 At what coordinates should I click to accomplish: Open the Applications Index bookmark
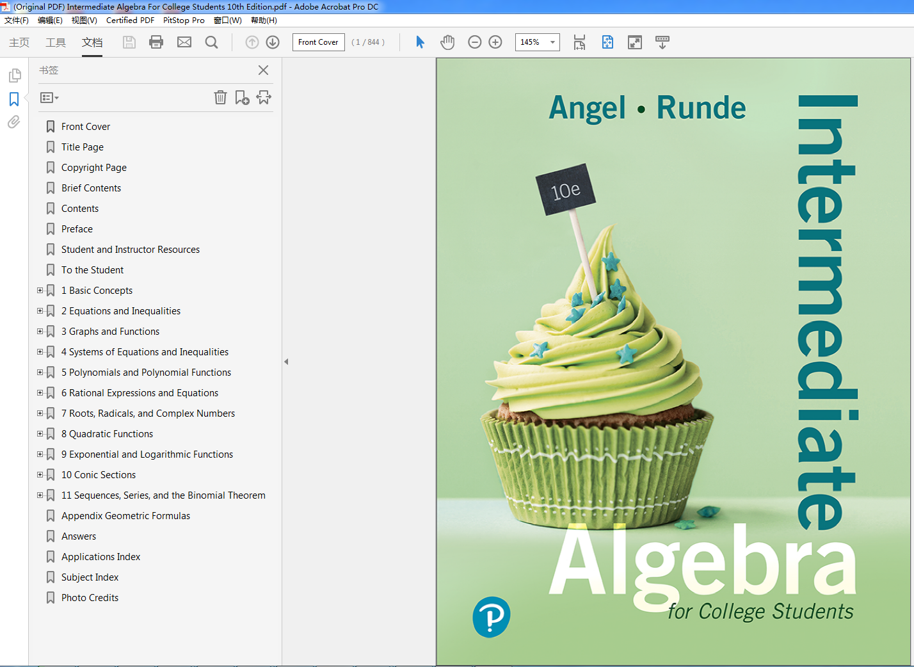tap(100, 557)
